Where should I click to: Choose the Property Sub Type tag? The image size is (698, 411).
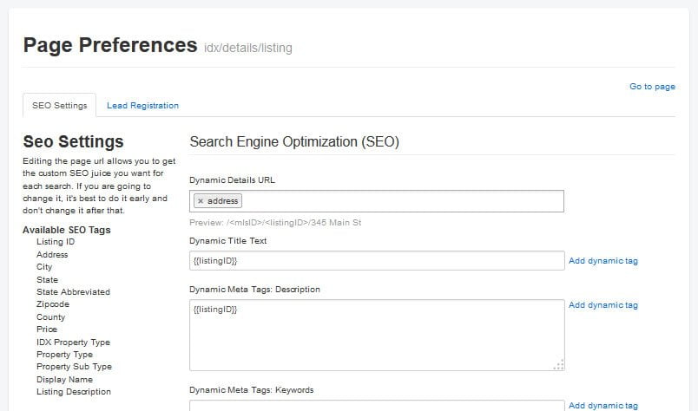(74, 367)
